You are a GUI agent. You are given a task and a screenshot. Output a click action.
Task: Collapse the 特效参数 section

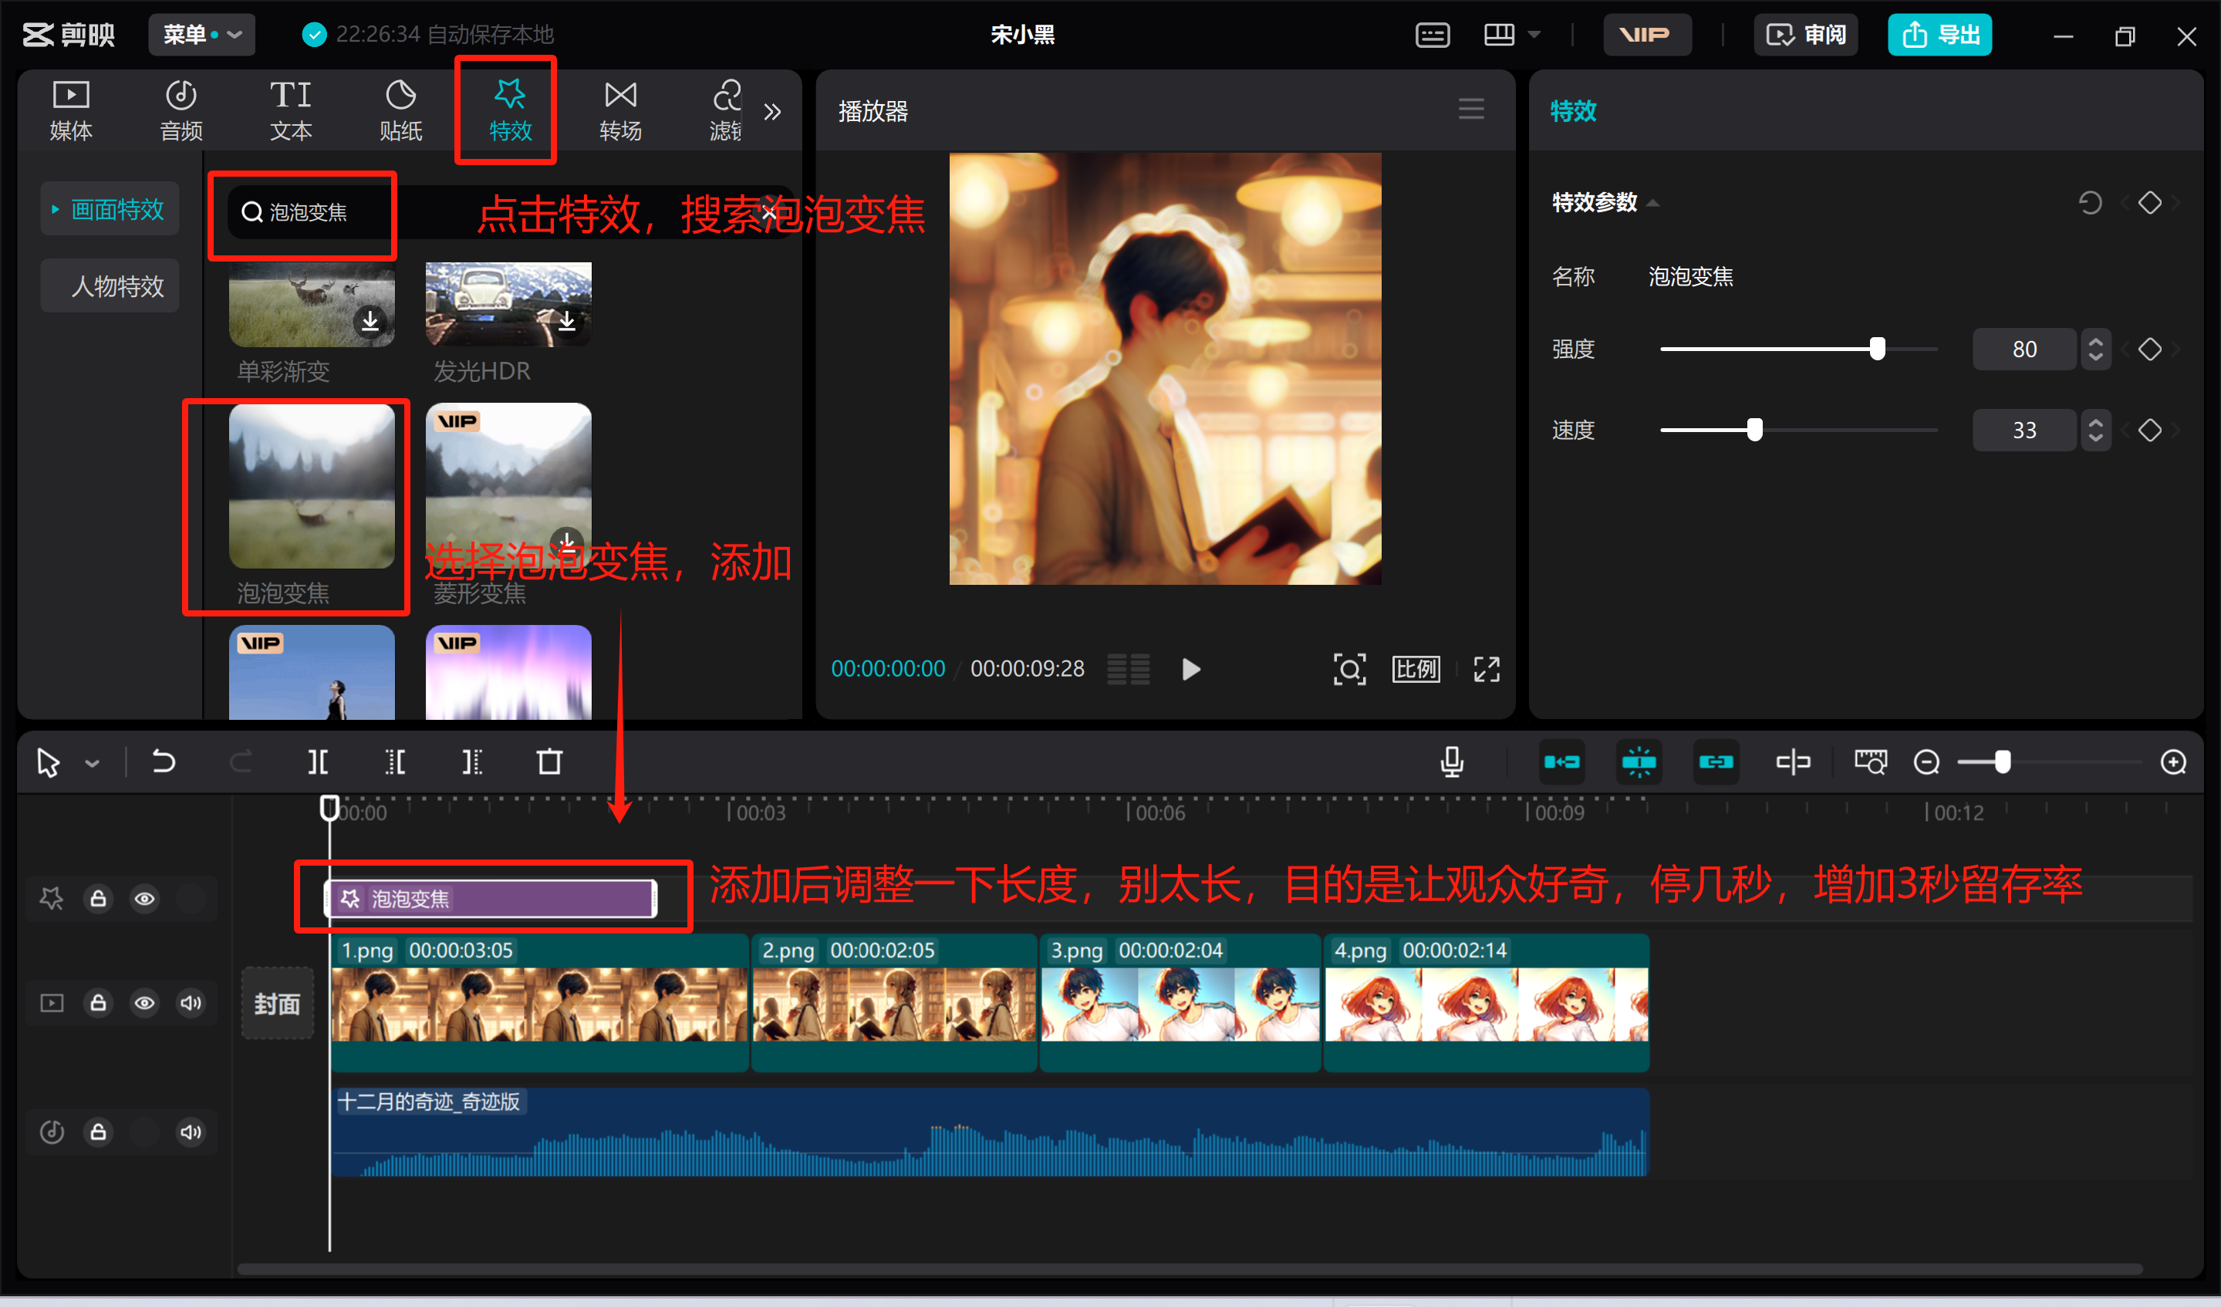pos(1653,203)
